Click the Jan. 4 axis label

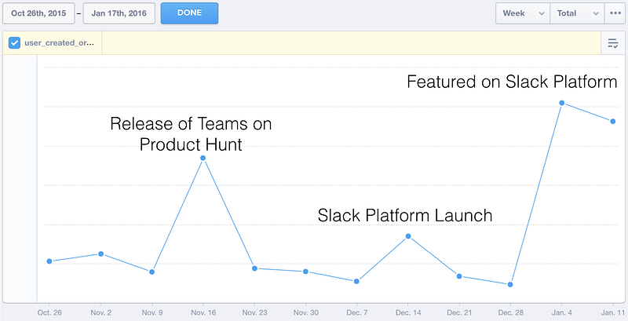point(562,312)
